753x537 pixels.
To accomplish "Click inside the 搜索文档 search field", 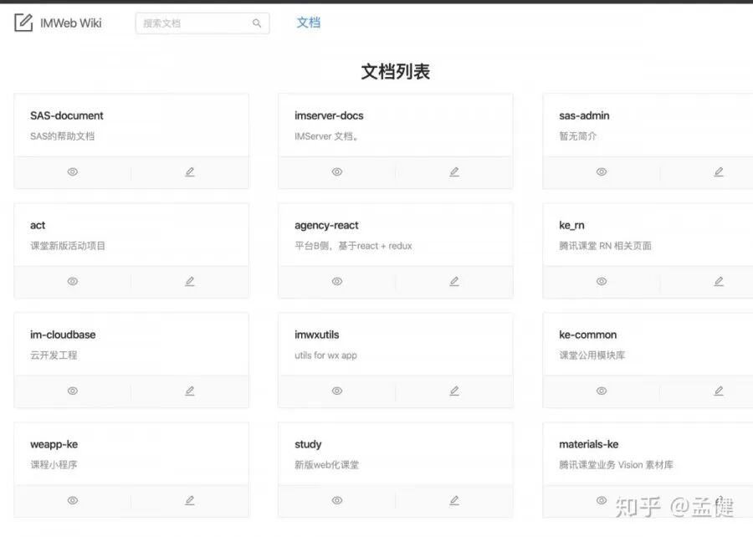I will (192, 23).
